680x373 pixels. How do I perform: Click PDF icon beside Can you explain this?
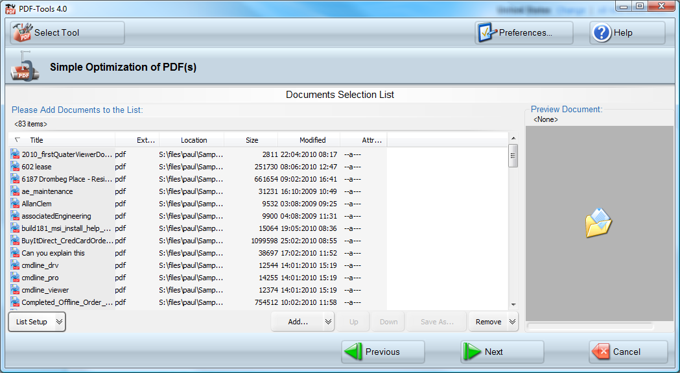(15, 253)
